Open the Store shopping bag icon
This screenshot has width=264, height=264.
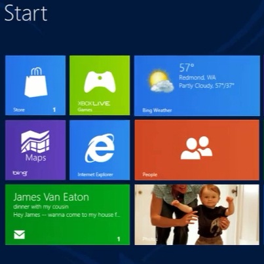(36, 82)
